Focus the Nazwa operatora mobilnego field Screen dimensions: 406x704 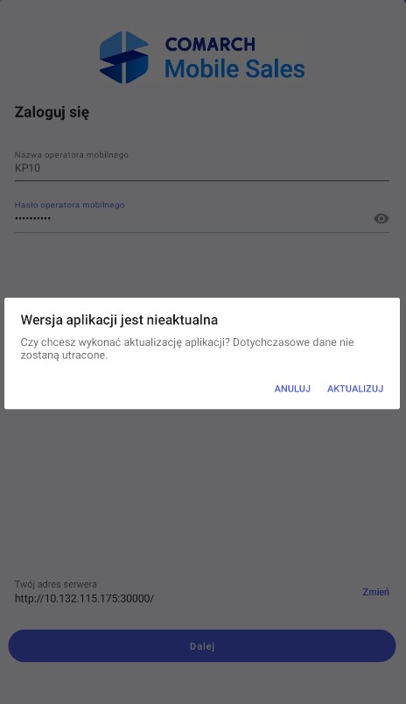202,166
